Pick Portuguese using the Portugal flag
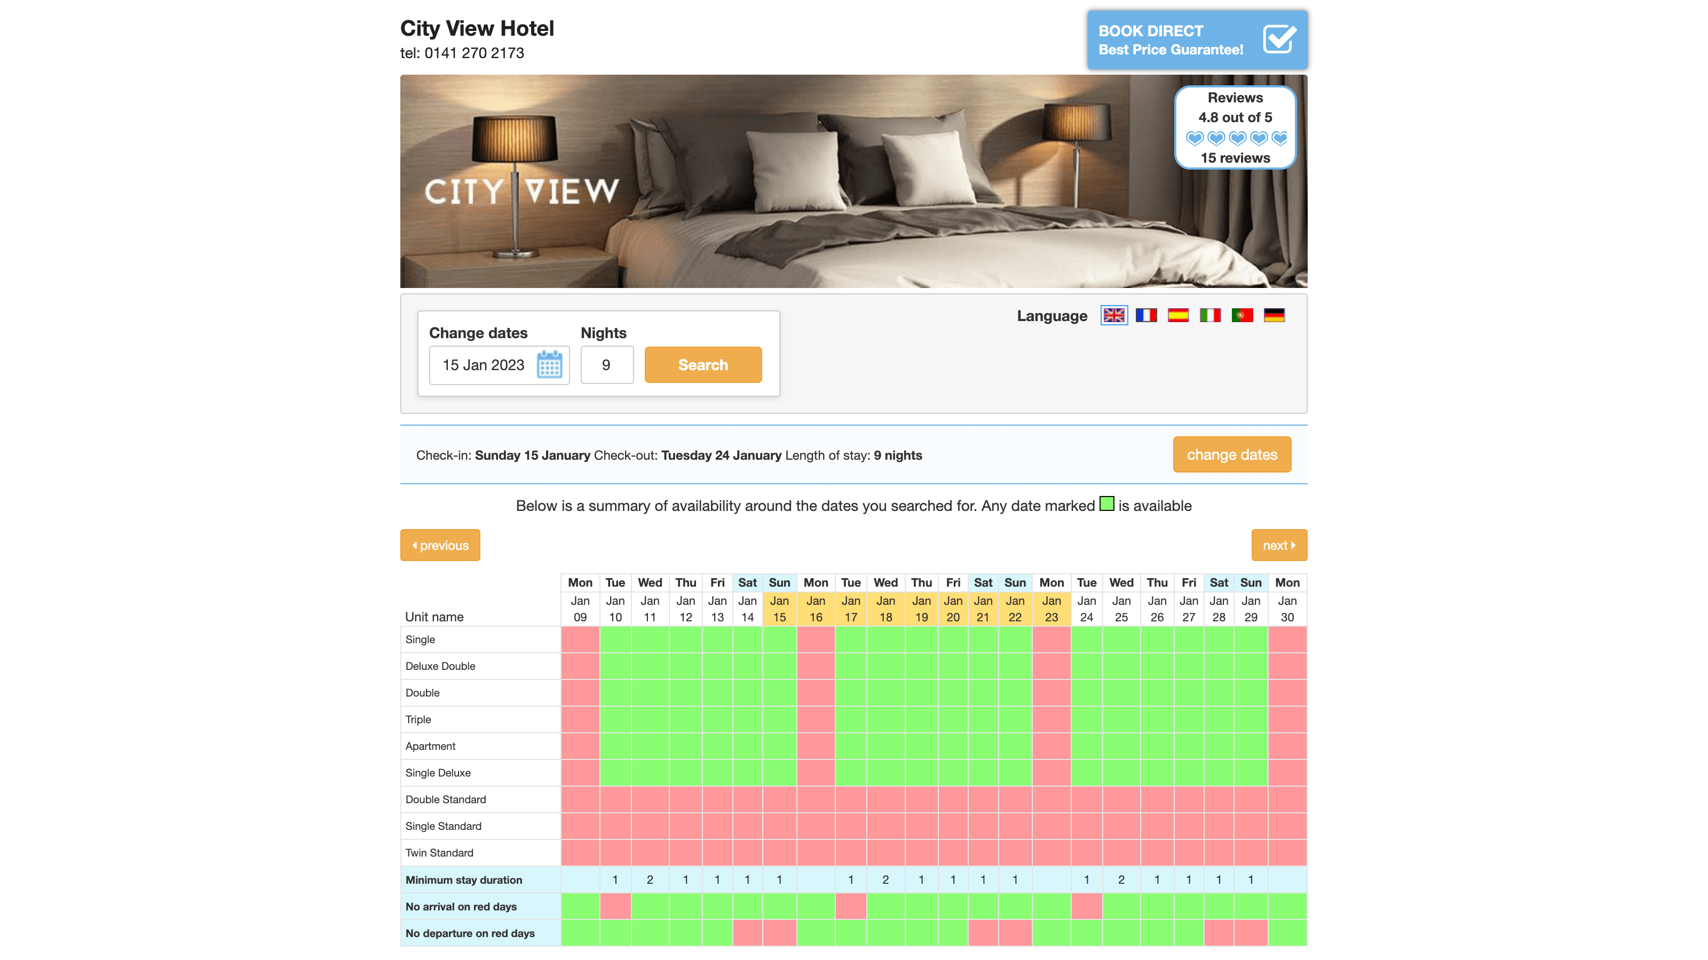This screenshot has height=960, width=1708. [x=1242, y=315]
